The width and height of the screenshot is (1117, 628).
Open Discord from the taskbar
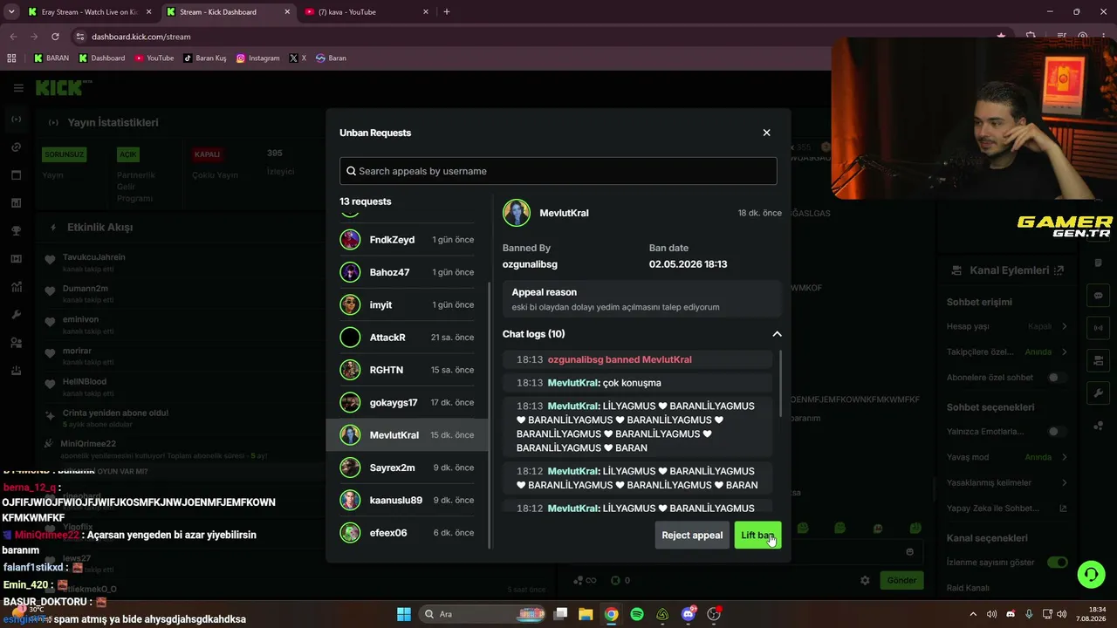coord(689,614)
